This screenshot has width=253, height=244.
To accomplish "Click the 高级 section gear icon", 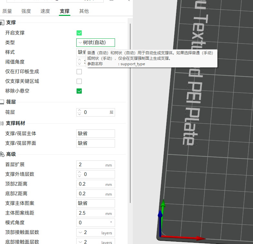I will 2,154.
